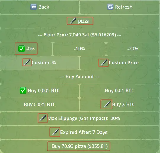Screen dimensions: 160x153
Task: Edit Max Slippage 20% setting
Action: (80, 119)
